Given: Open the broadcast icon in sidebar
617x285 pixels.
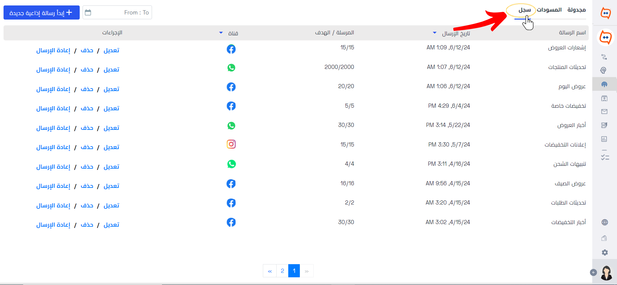Looking at the screenshot, I should click(x=604, y=84).
